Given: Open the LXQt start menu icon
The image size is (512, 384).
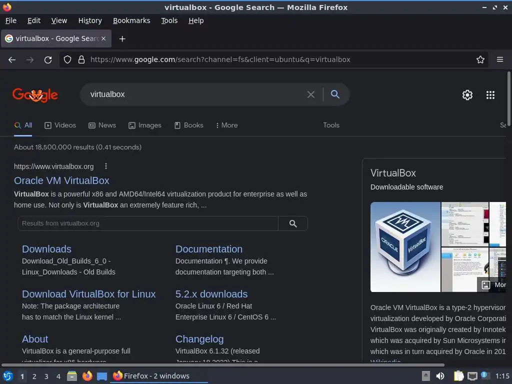Looking at the screenshot, I should click(x=7, y=376).
